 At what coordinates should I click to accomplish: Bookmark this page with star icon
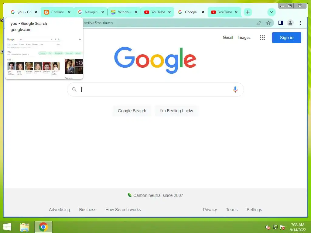coord(268,23)
